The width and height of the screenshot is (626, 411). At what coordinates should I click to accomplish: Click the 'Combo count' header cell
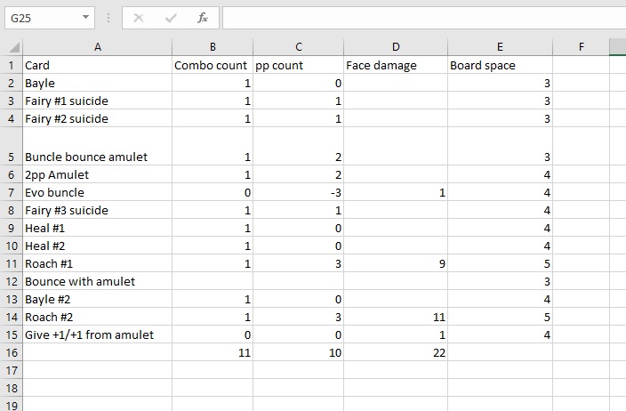pyautogui.click(x=213, y=65)
